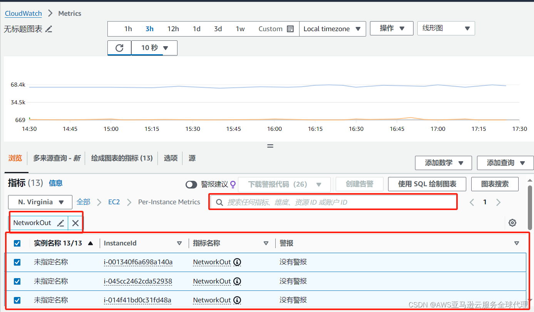Open the calendar icon beside Custom
The image size is (534, 312).
pos(290,28)
